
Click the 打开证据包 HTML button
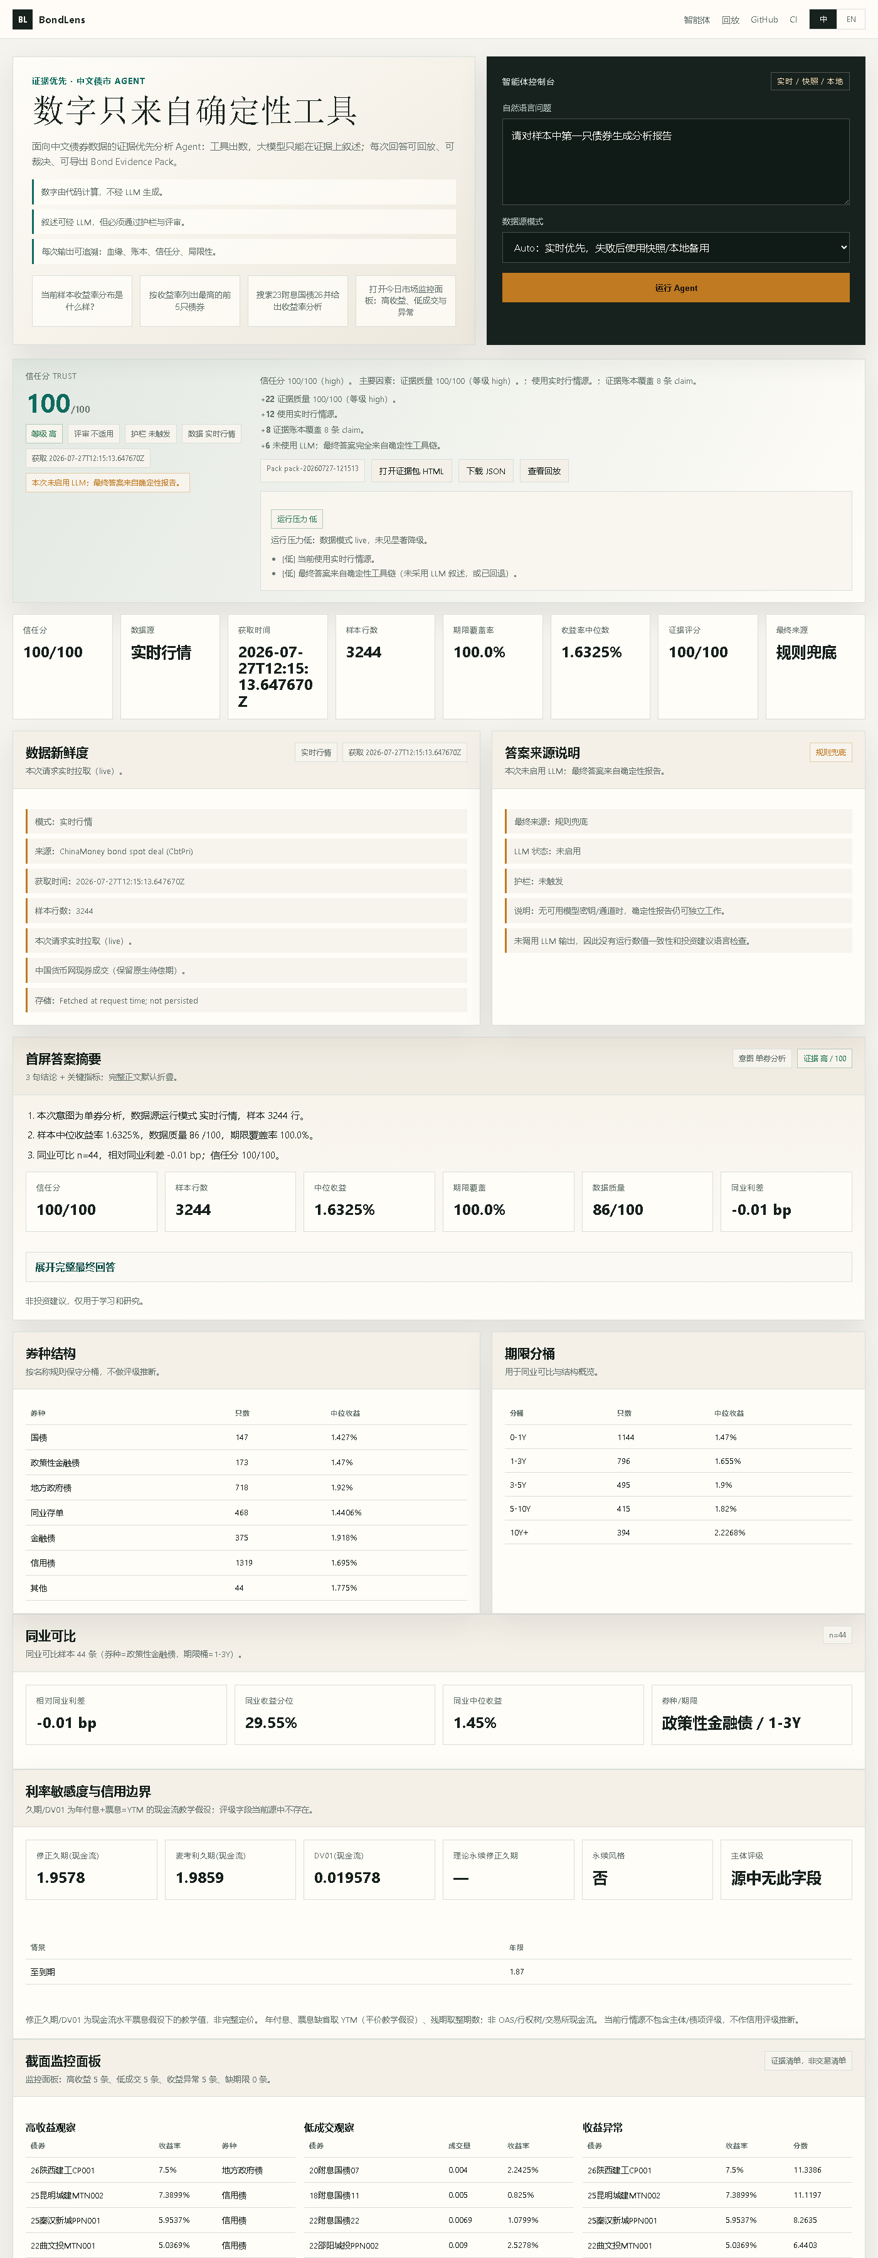click(411, 470)
